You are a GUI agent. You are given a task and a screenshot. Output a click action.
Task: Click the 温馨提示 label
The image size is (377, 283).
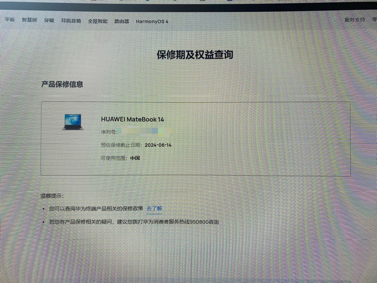(52, 196)
